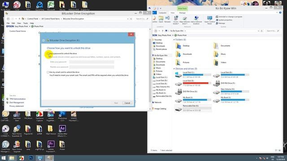Click FastStone Capture icon in the taskbar
287x161 pixels.
click(x=22, y=158)
